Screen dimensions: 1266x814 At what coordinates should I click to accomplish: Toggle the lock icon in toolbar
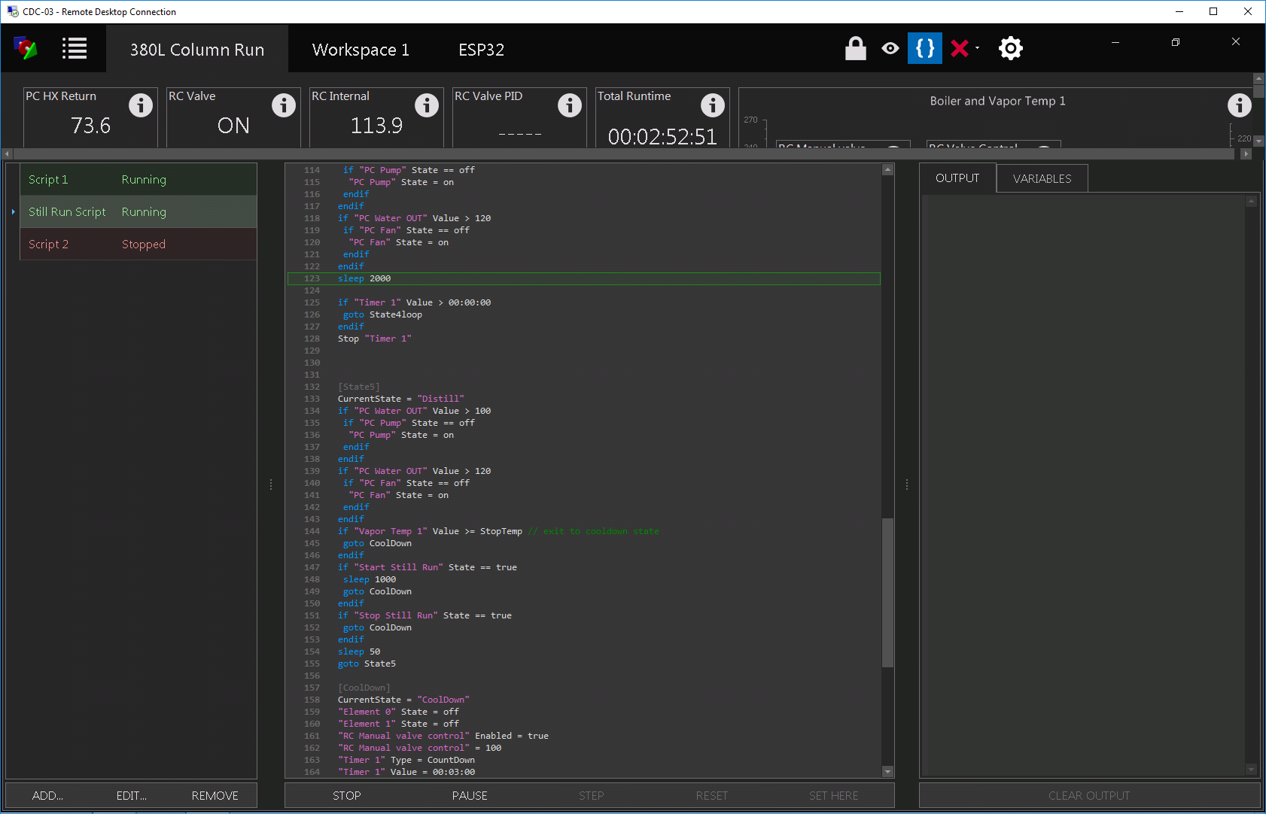click(x=855, y=48)
